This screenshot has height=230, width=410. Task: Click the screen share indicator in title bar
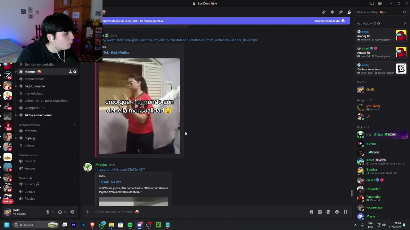tap(372, 4)
